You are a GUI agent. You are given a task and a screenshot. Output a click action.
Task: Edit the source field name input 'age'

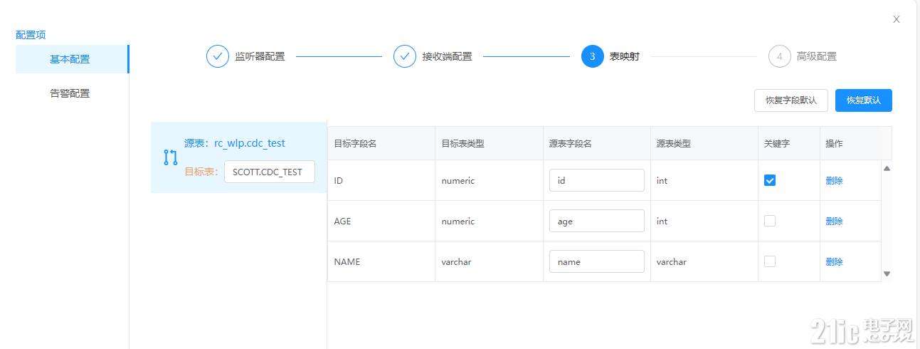(x=597, y=221)
